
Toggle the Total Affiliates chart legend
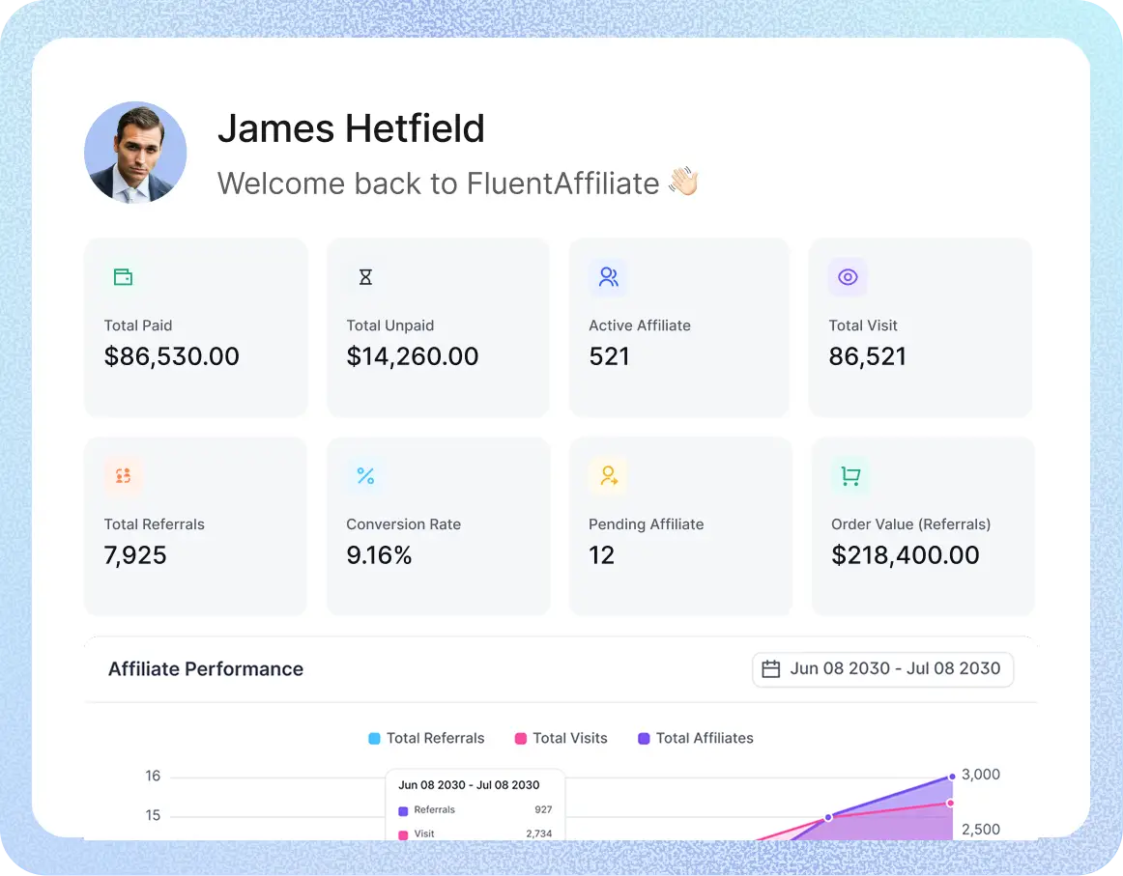click(x=695, y=738)
